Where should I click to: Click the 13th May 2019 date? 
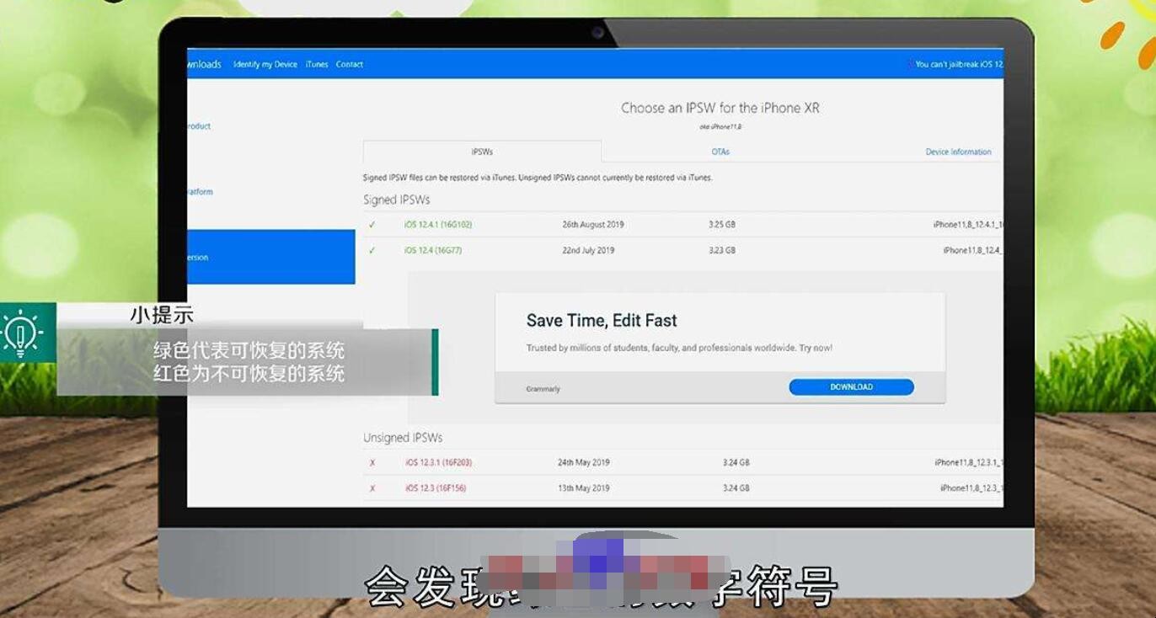click(583, 488)
